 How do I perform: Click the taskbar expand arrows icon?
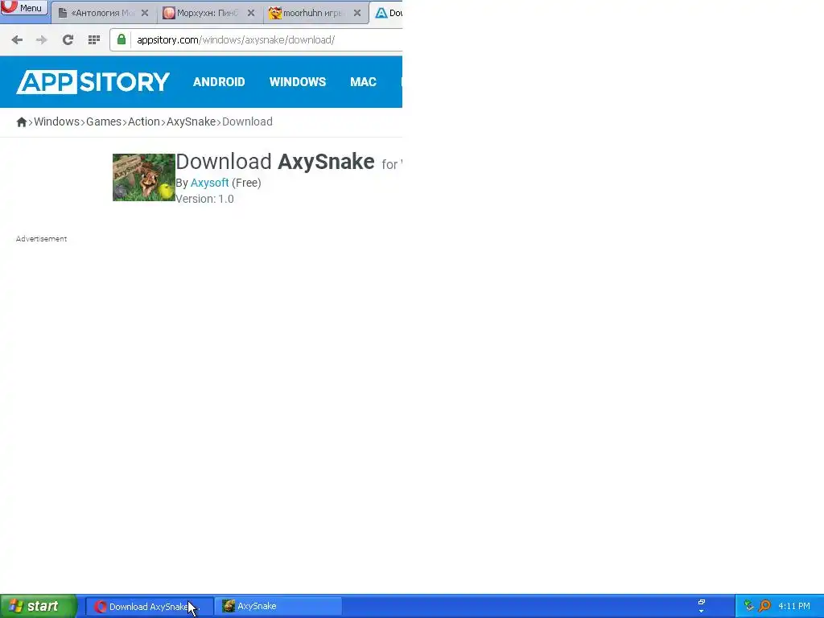(701, 606)
